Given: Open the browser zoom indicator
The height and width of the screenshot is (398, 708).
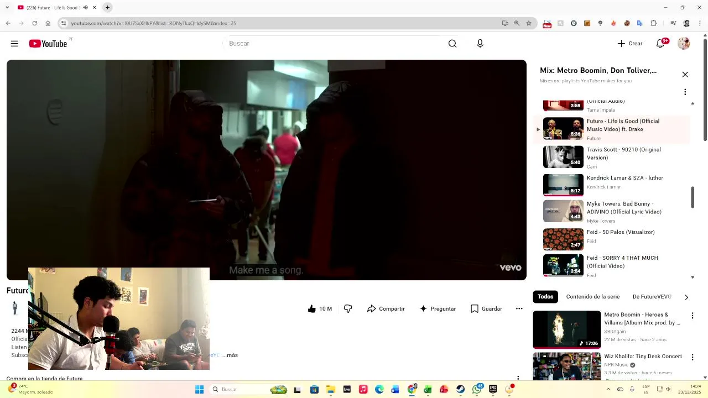Looking at the screenshot, I should (x=517, y=23).
